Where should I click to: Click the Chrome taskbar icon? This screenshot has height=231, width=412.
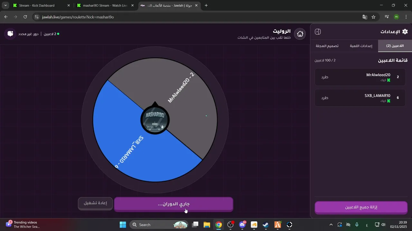(x=219, y=225)
